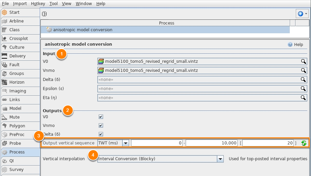Image resolution: width=311 pixels, height=176 pixels.
Task: Click the Eta search magnifier icon
Action: [x=303, y=98]
